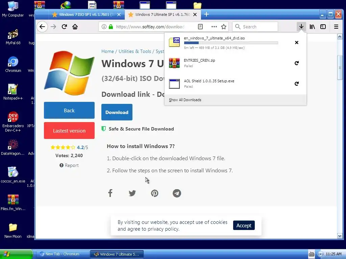Go back with the browser back arrow
This screenshot has height=259, width=346.
click(42, 27)
